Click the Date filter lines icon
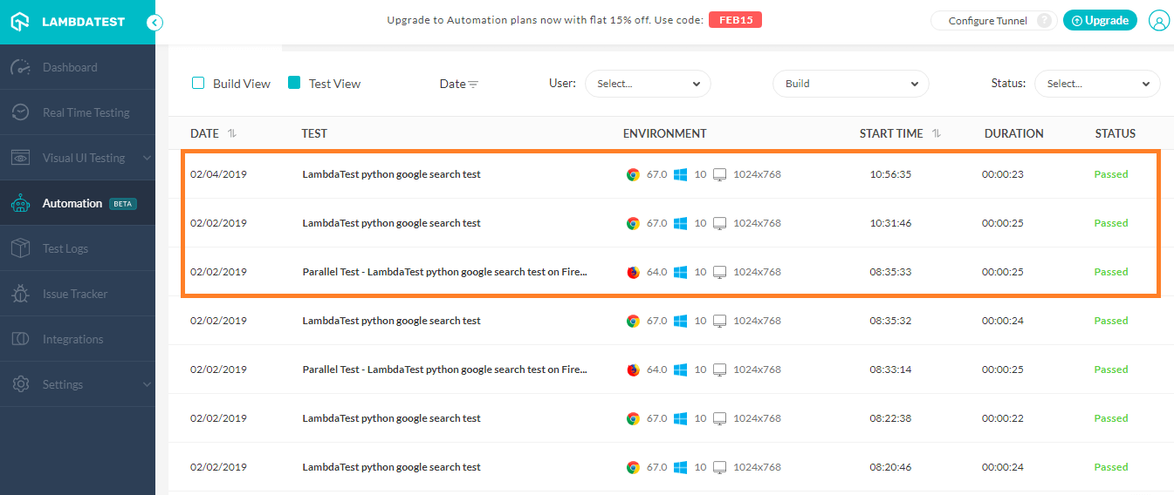1174x495 pixels. click(x=473, y=85)
